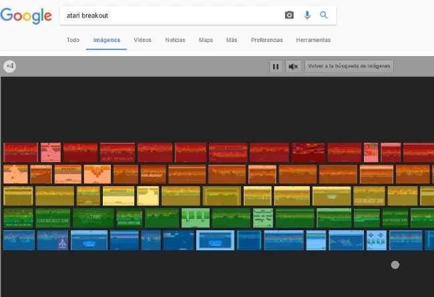Click the lives counter ×4 badge
This screenshot has width=434, height=297.
tap(10, 66)
